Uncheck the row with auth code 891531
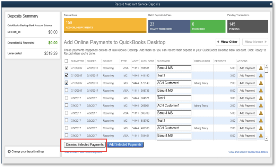277x168 pixels. point(67,68)
